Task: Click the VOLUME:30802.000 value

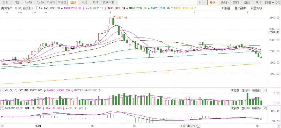Action: coord(31,91)
